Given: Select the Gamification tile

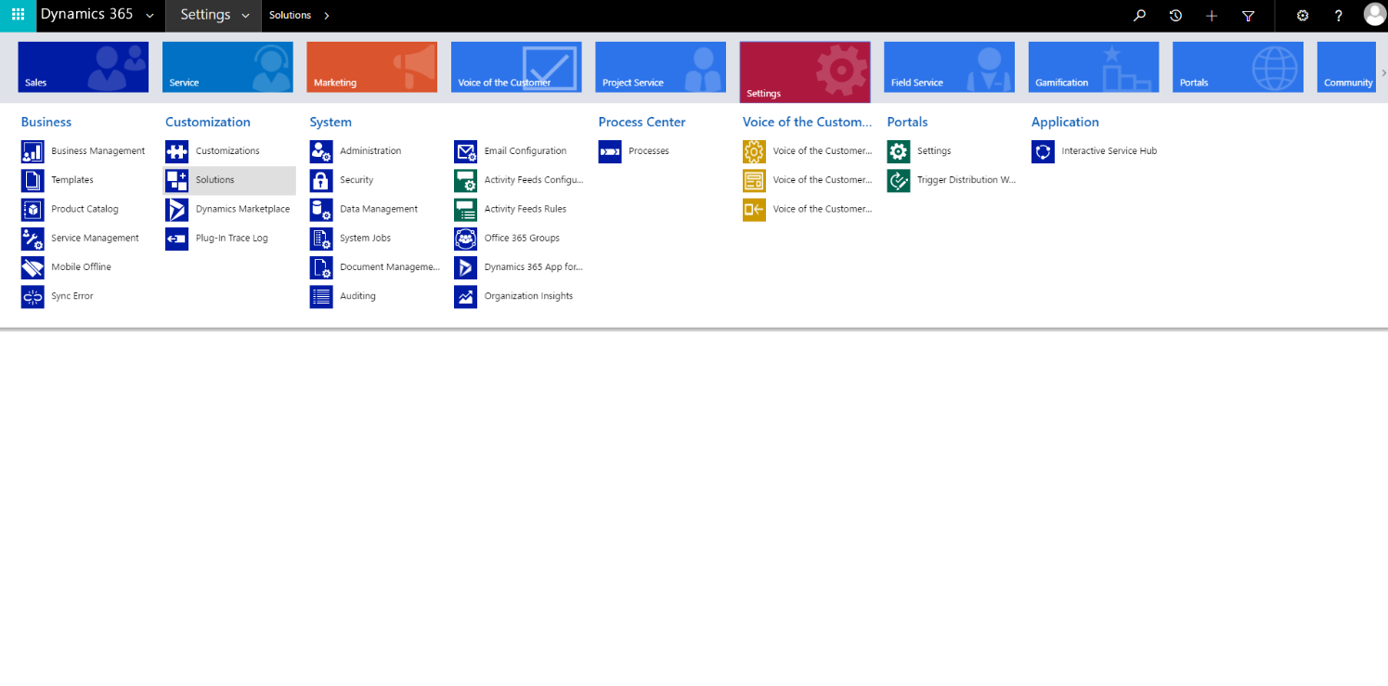Looking at the screenshot, I should 1094,67.
